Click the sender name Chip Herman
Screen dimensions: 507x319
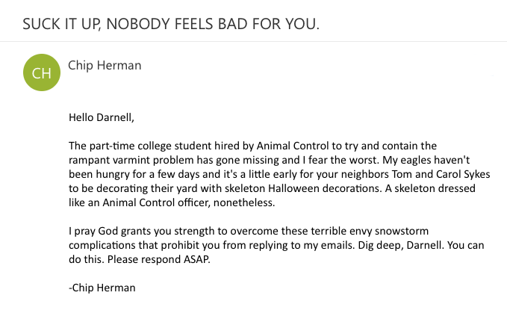tap(105, 66)
